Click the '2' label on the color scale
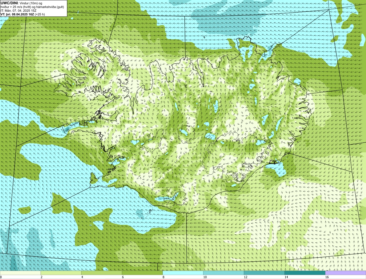The width and height of the screenshot is (366, 279). click(x=41, y=277)
